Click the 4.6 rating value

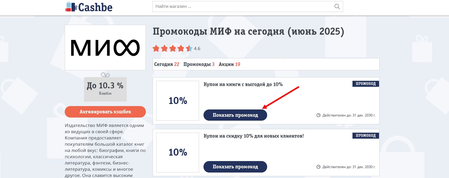tap(197, 48)
